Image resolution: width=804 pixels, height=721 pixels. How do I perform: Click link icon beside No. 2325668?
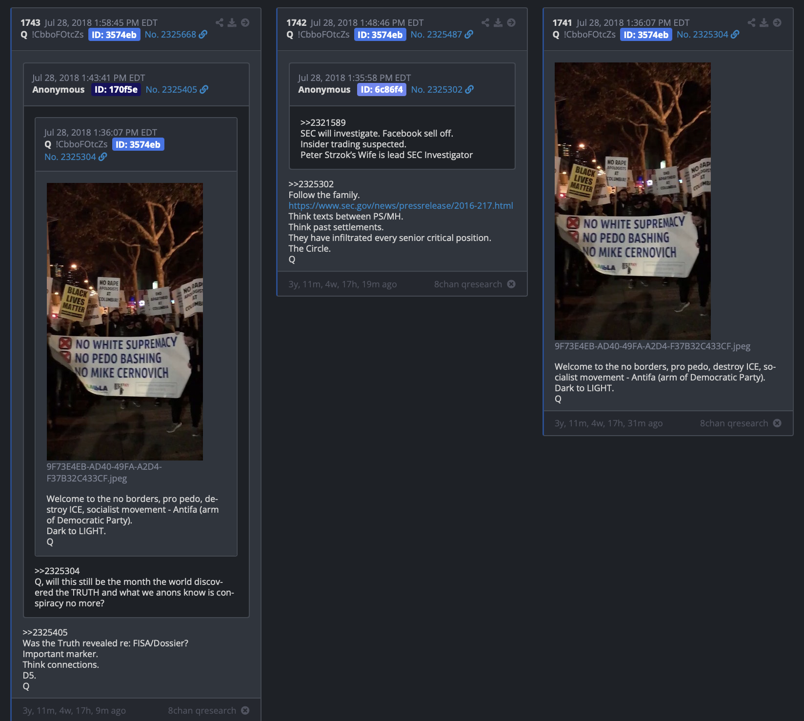[203, 34]
